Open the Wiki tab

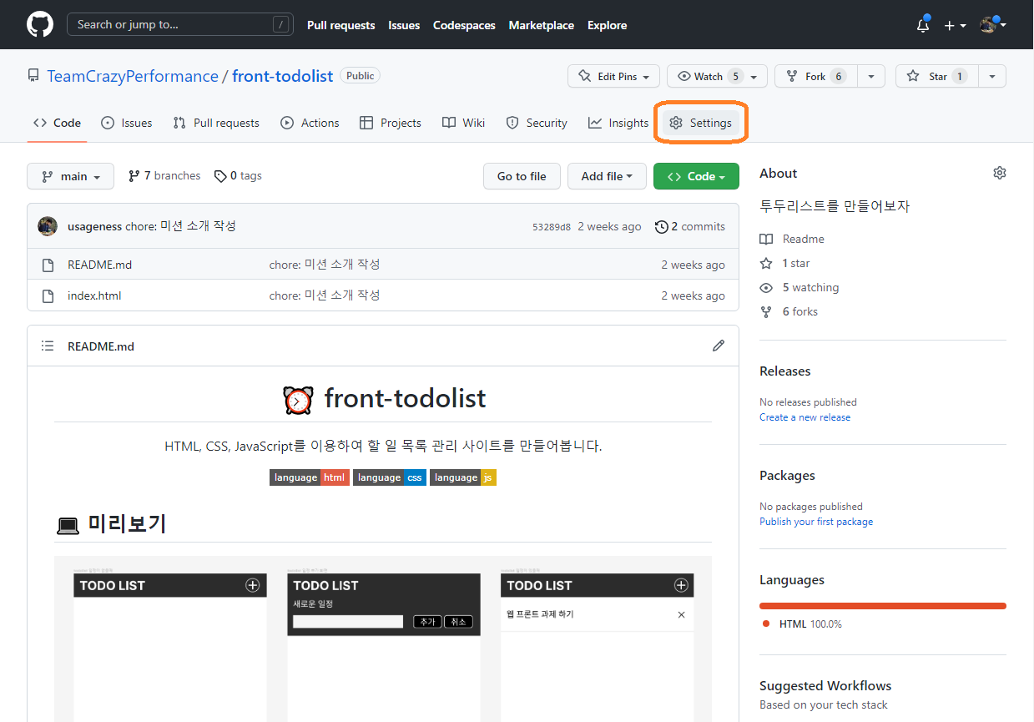[x=463, y=123]
